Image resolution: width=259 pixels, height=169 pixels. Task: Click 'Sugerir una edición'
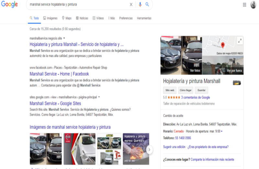[x=174, y=147]
